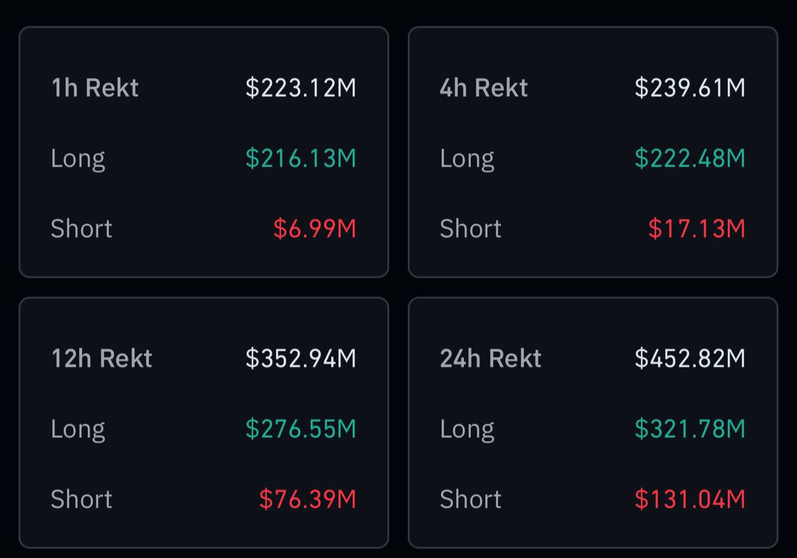The image size is (797, 558).
Task: Click the Long label in 1h card
Action: [x=78, y=159]
